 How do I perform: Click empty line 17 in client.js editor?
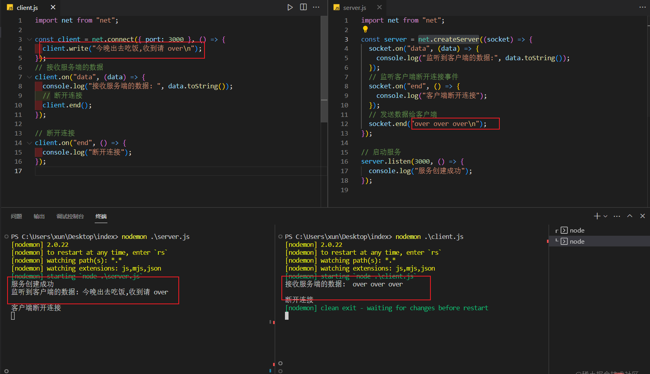click(x=181, y=171)
